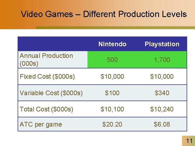Click the $100 variable cost cell

pyautogui.click(x=112, y=93)
